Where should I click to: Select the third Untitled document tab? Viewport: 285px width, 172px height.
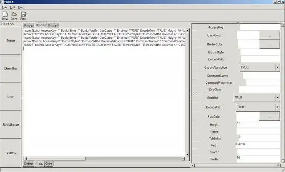point(53,25)
